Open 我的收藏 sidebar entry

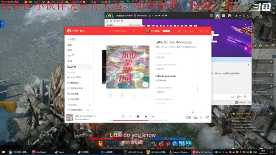point(73,99)
